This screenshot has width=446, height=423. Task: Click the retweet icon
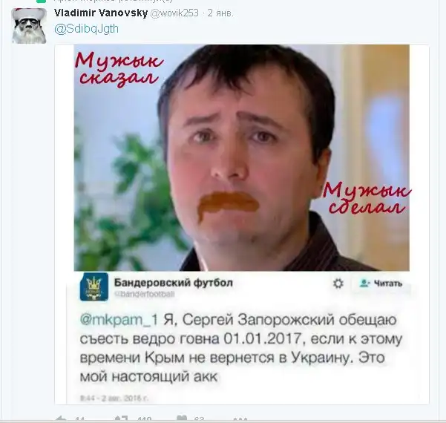point(121,419)
